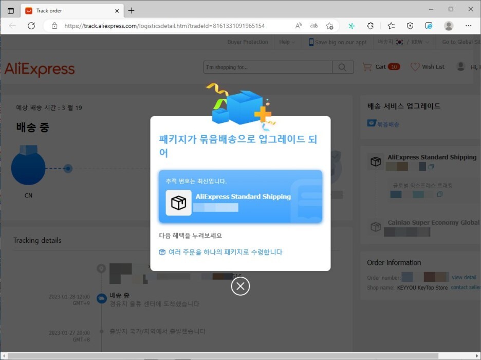
Task: Toggle Read aloud icon
Action: [299, 26]
